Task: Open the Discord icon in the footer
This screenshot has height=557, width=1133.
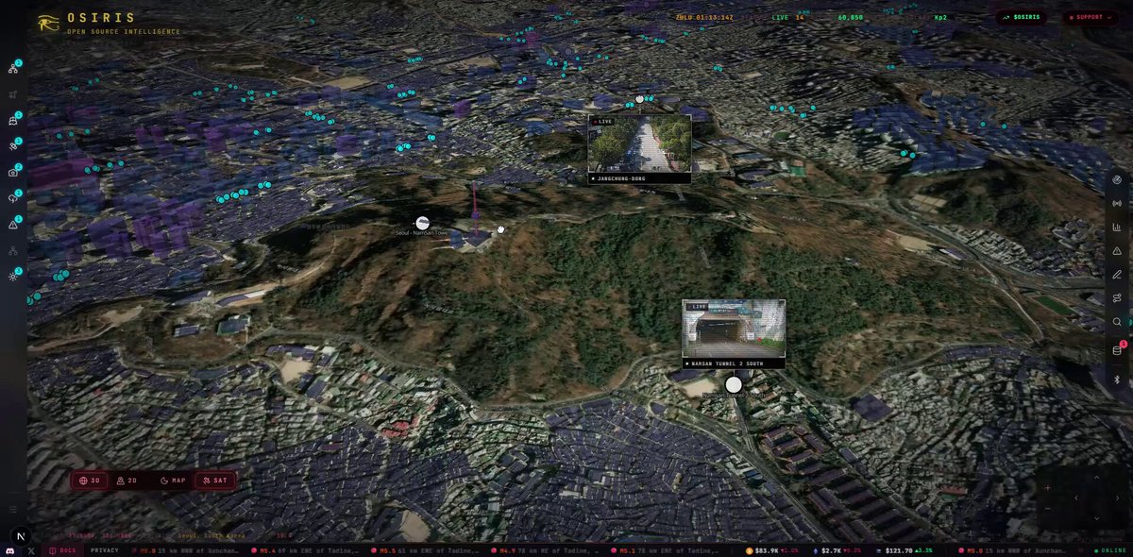Action: (x=10, y=550)
